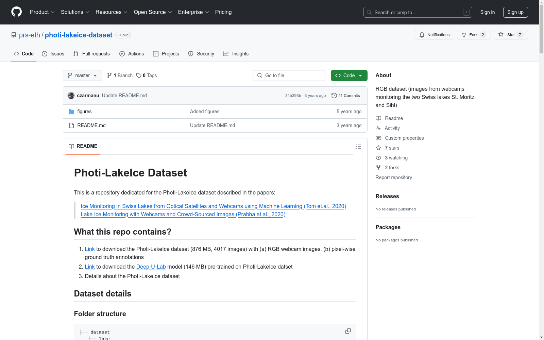Open the Deep-U-Lab link
This screenshot has width=544, height=340.
151,267
